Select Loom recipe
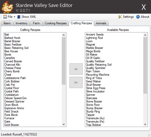This screenshot has height=137, width=151. click(x=89, y=41)
